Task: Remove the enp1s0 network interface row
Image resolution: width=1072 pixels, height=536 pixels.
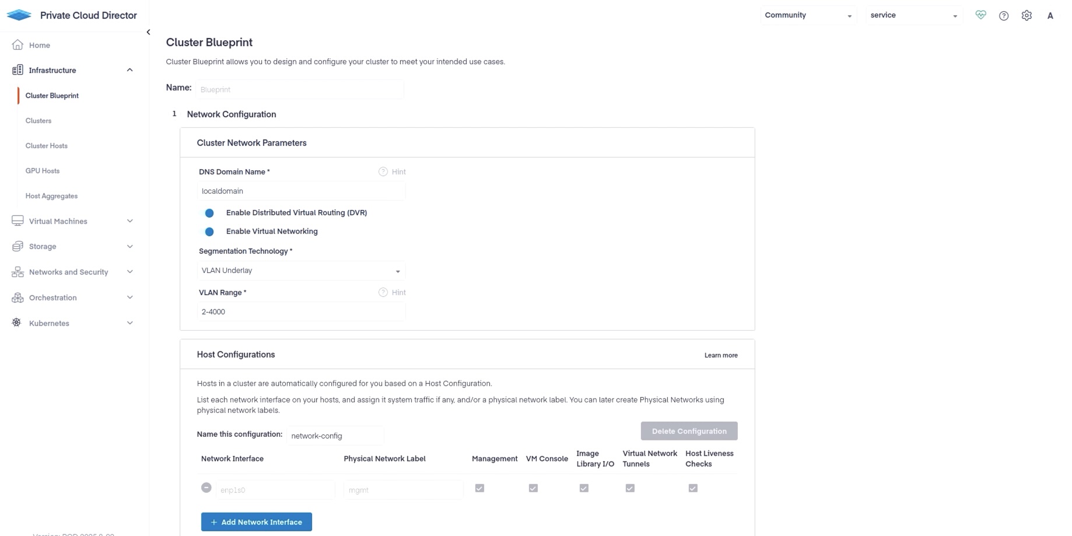Action: click(206, 488)
